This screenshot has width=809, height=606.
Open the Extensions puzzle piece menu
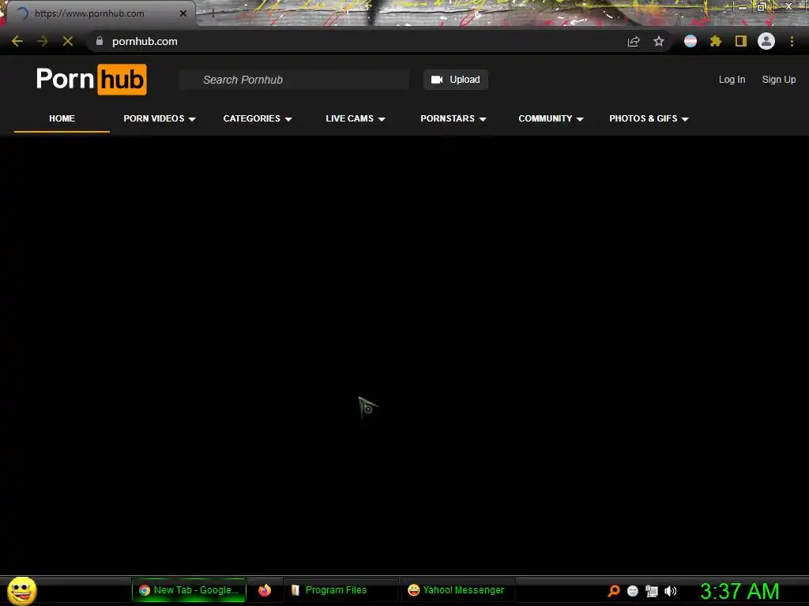point(716,41)
